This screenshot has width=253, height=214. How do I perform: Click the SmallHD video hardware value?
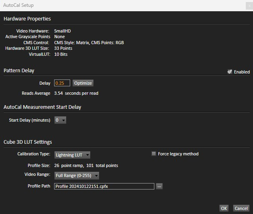(x=63, y=31)
